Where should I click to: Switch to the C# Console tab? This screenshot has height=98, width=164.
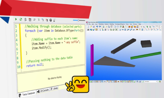coord(43,91)
